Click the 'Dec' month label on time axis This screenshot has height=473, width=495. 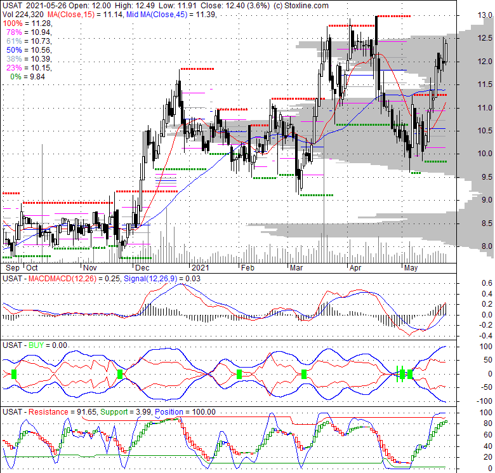(x=142, y=268)
